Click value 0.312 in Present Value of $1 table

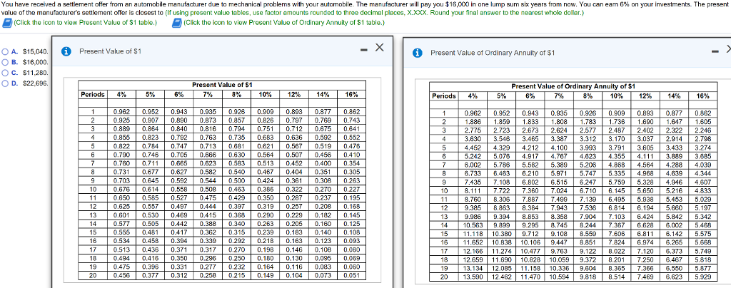pyautogui.click(x=179, y=275)
